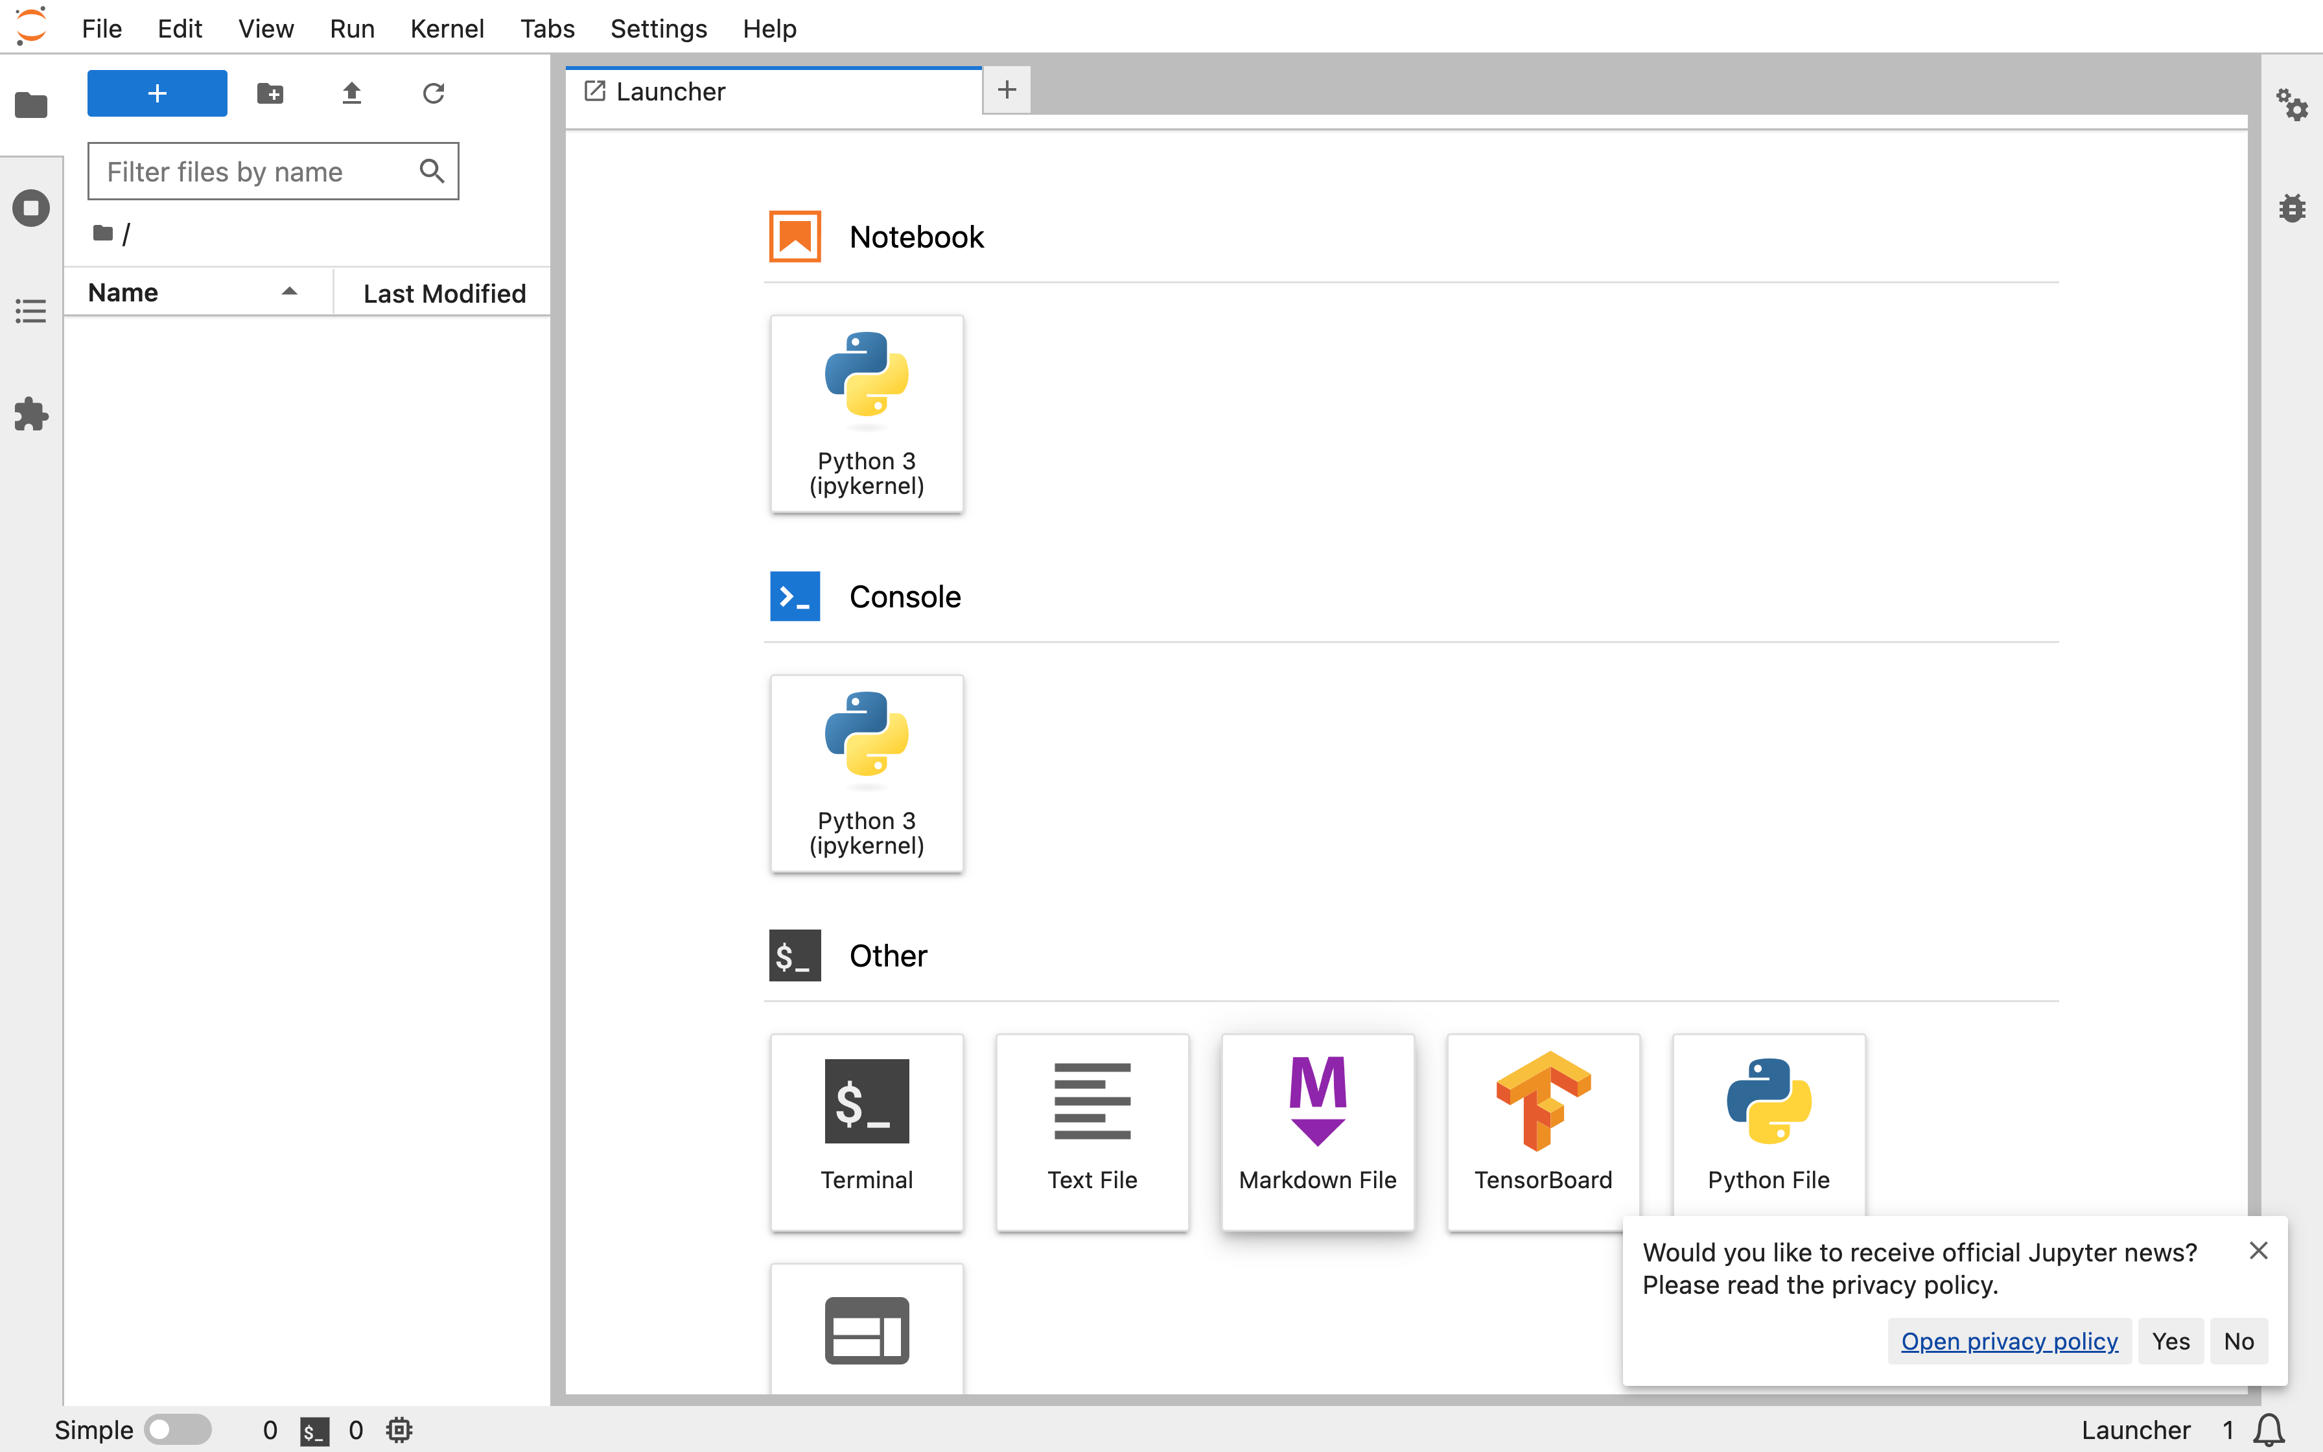Image resolution: width=2323 pixels, height=1452 pixels.
Task: Open the Run menu
Action: 353,28
